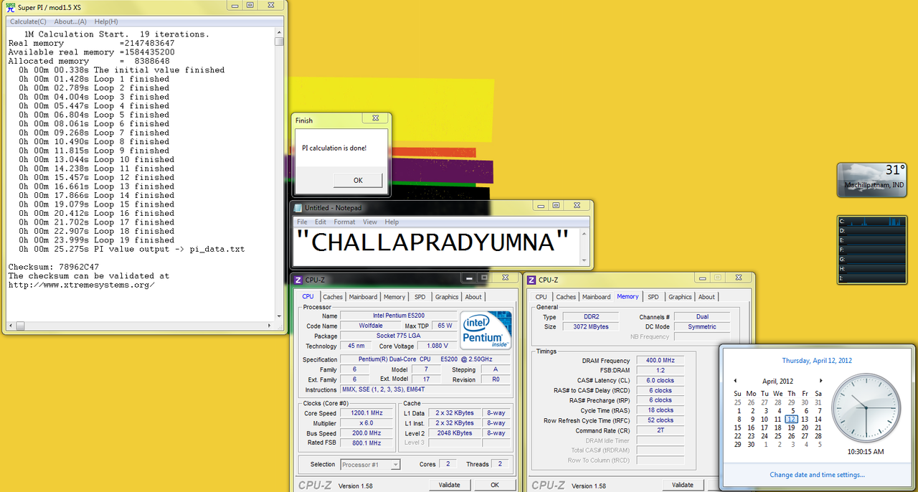Click the D: drive row in drive gadget
918x492 pixels.
coord(872,231)
